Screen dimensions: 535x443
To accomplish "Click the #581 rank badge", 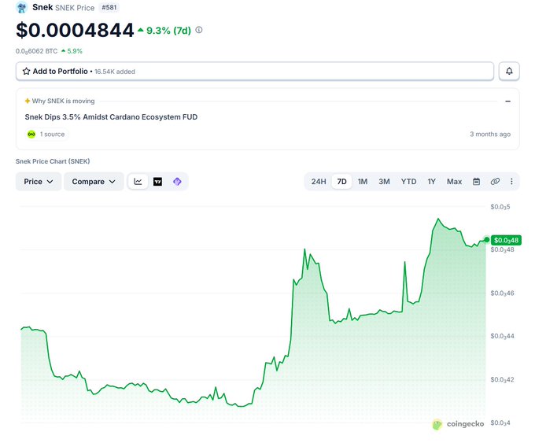I will pyautogui.click(x=109, y=7).
